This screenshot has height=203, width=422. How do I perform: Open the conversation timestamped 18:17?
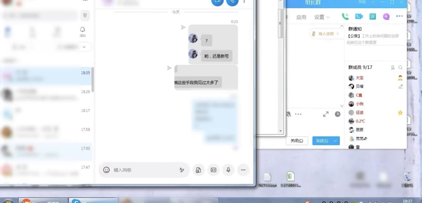pyautogui.click(x=46, y=114)
